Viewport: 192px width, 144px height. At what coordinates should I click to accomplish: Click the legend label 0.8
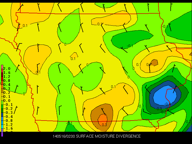[x=7, y=81]
